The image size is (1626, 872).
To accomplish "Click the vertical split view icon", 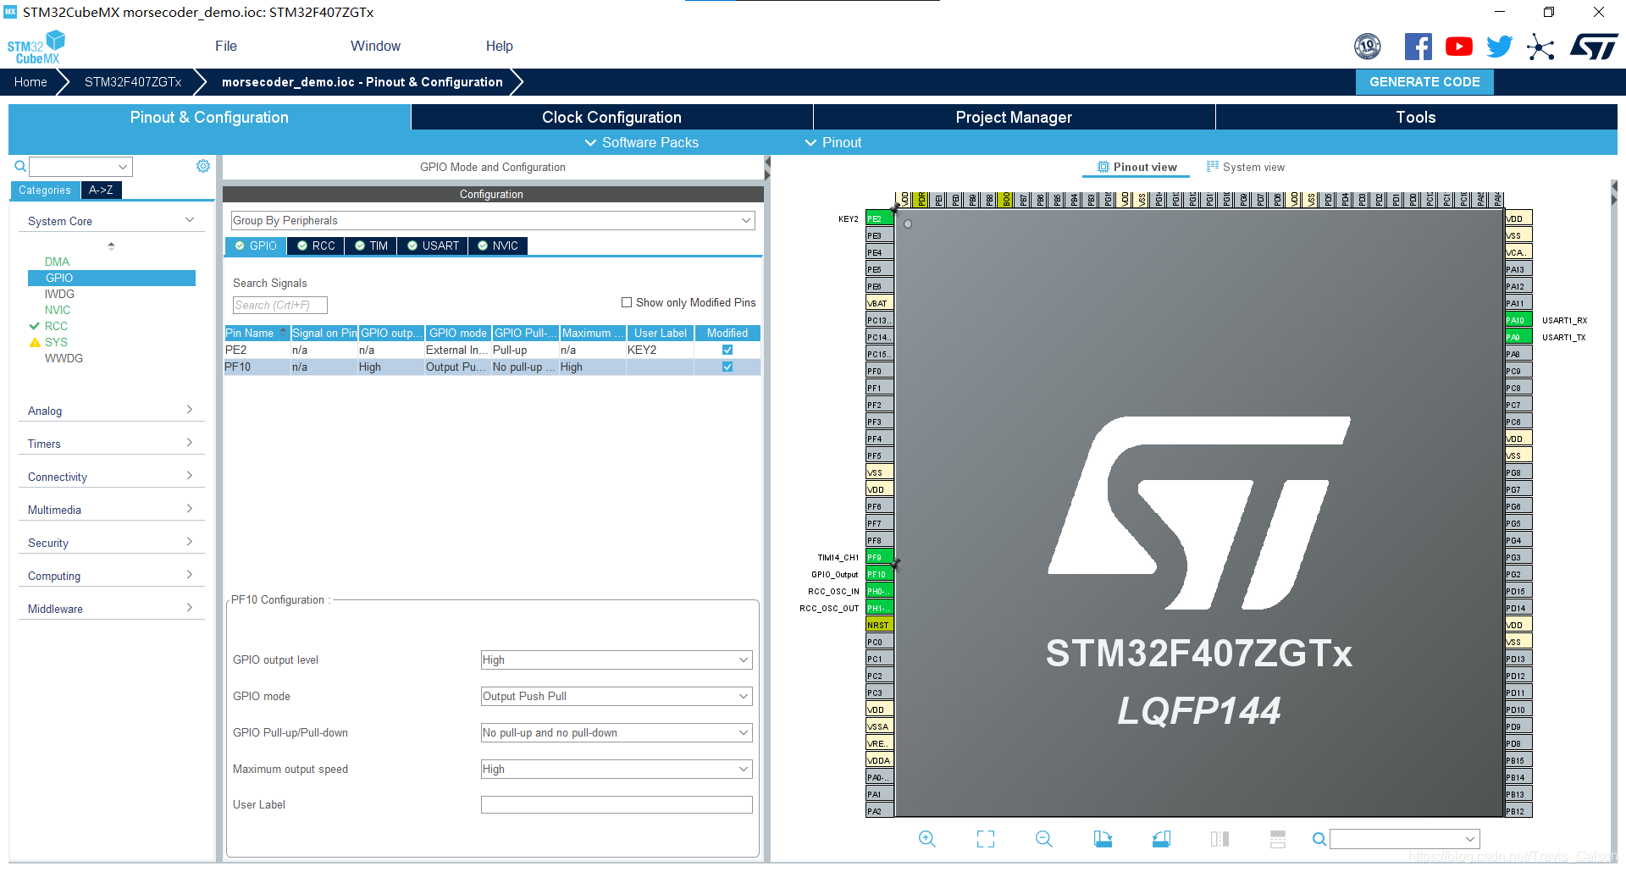I will (x=1219, y=839).
